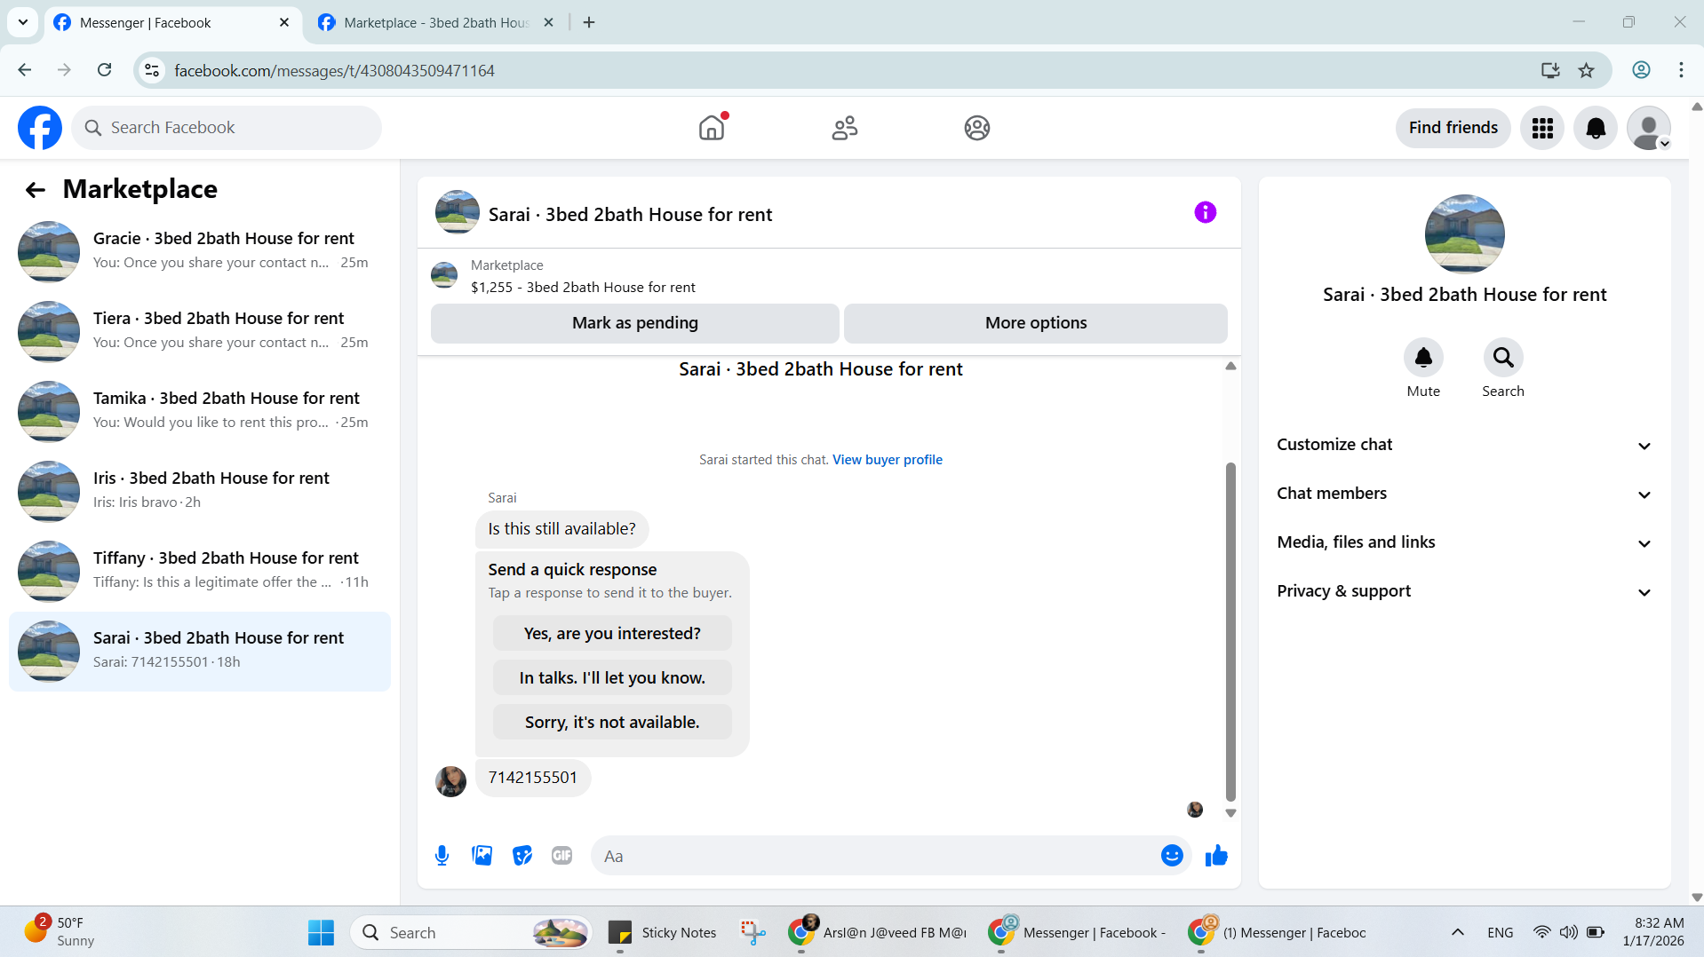Click the taskbar Search box
Viewport: 1704px width, 957px height.
click(x=473, y=932)
